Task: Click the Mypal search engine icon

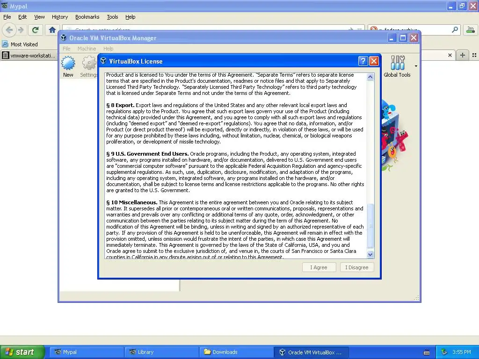Action: [374, 29]
